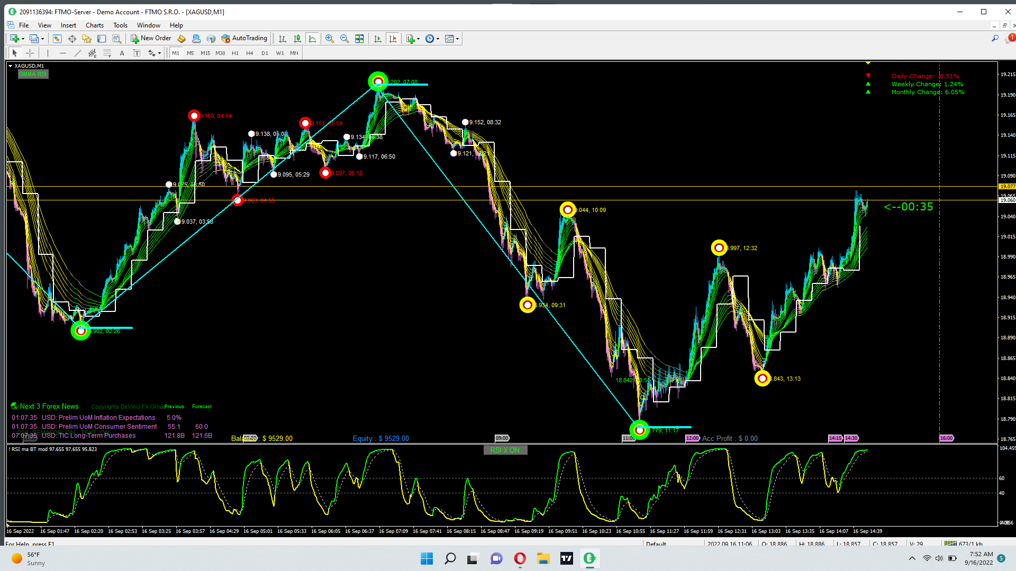Open the Charts menu

[95, 25]
